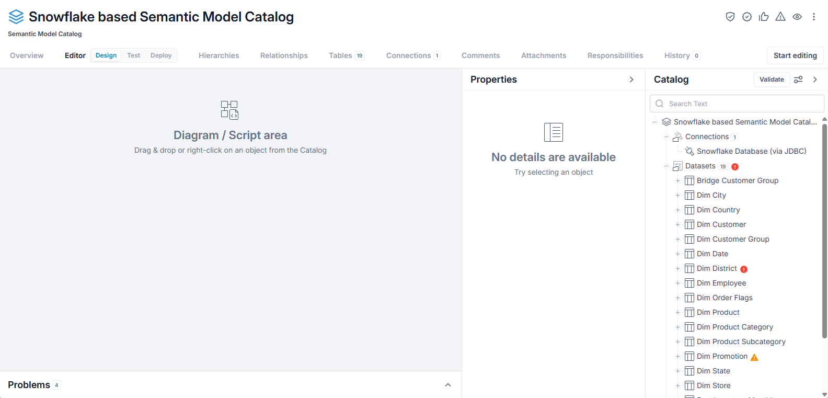The width and height of the screenshot is (828, 398).
Task: Open the Attachments tab
Action: 544,55
